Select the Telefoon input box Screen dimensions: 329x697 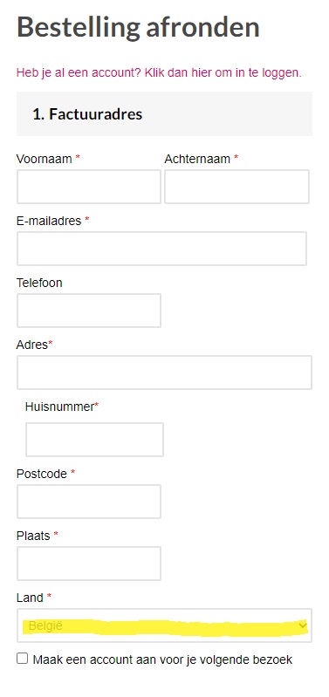tap(89, 311)
